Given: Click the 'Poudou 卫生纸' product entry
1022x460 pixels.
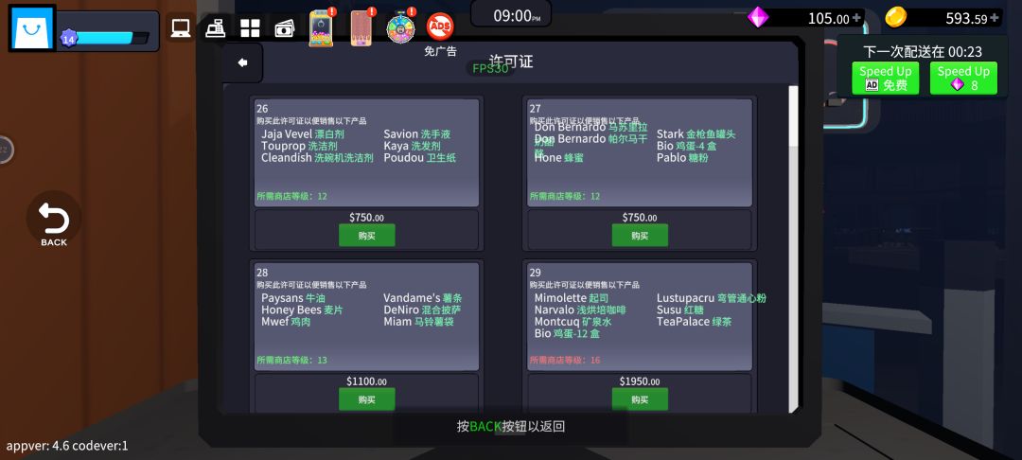Looking at the screenshot, I should [420, 158].
